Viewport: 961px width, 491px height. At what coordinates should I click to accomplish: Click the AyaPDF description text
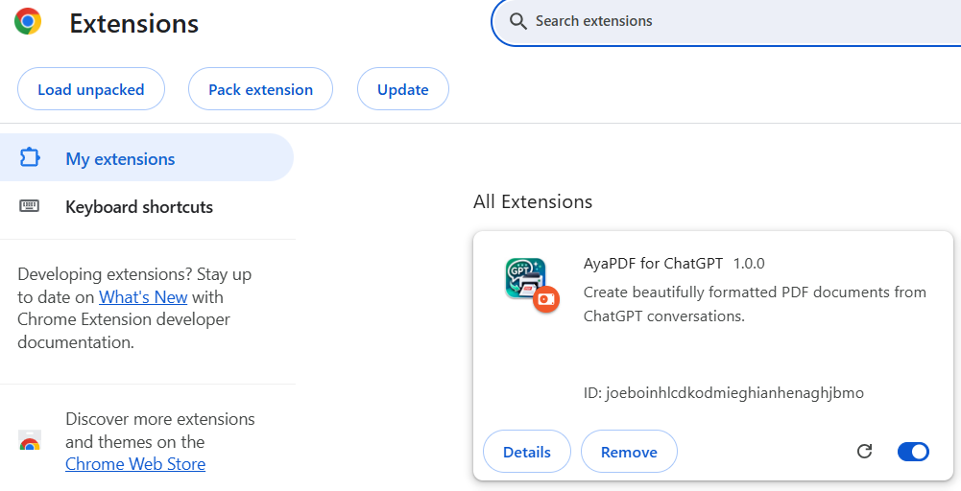755,304
